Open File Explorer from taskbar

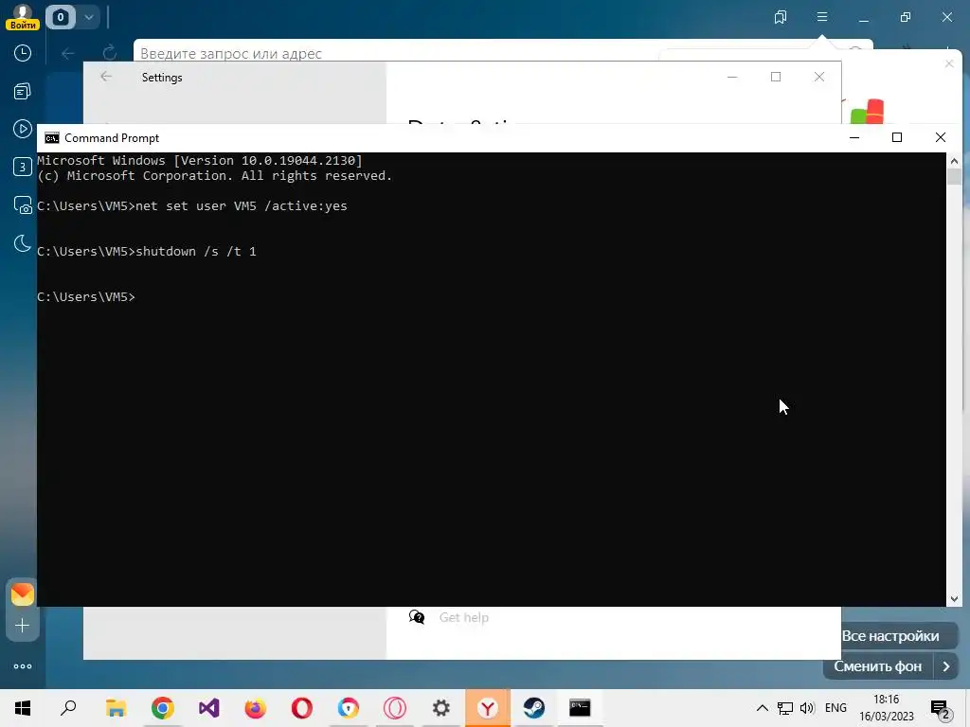pyautogui.click(x=116, y=708)
